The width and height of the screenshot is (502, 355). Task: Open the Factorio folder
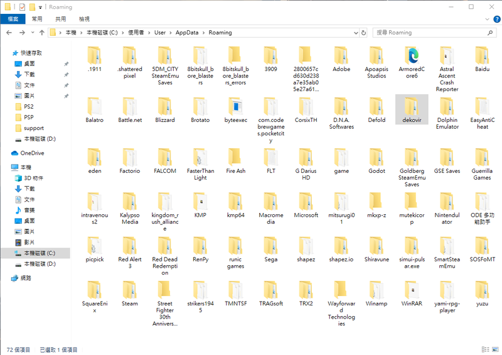click(x=130, y=161)
